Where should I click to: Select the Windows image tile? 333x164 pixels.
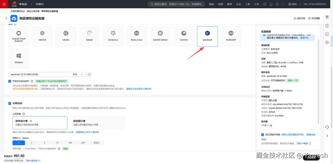click(19, 59)
